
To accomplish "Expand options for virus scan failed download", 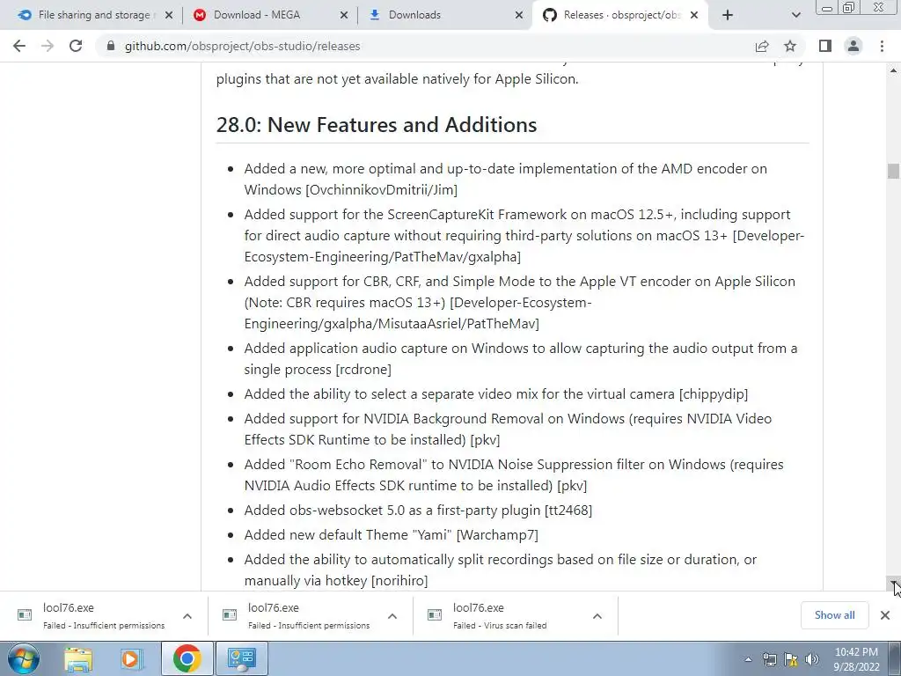I will (597, 615).
